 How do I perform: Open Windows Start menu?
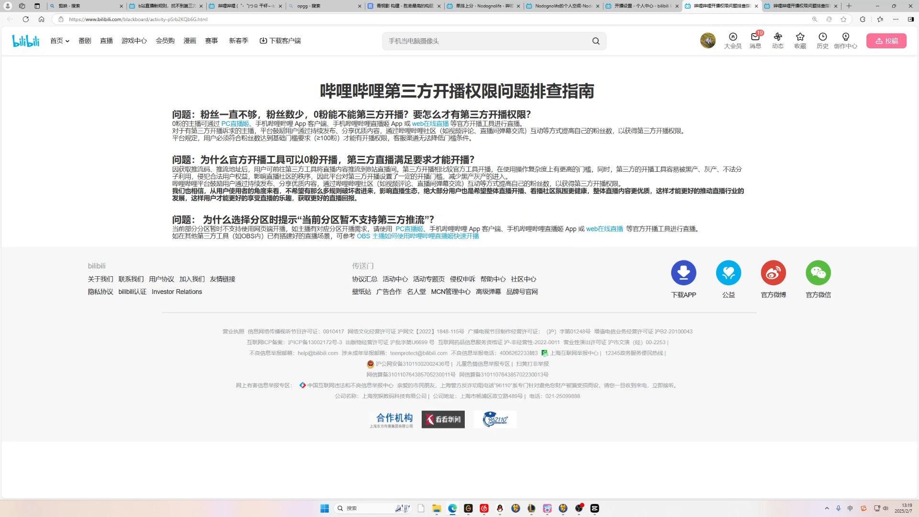pos(325,508)
